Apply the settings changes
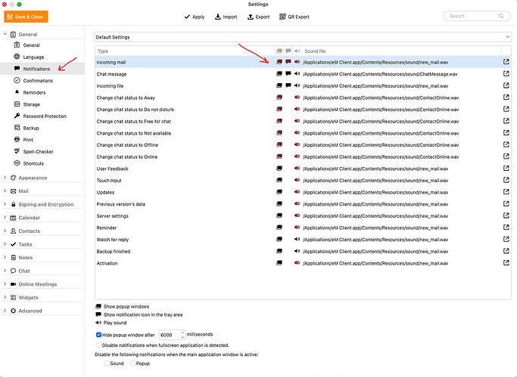Image resolution: width=517 pixels, height=378 pixels. (195, 17)
